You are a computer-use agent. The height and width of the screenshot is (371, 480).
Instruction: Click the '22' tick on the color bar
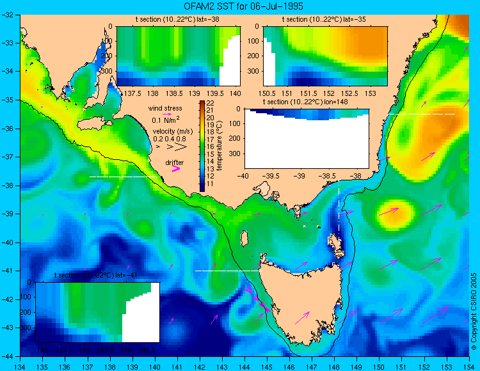coord(211,103)
